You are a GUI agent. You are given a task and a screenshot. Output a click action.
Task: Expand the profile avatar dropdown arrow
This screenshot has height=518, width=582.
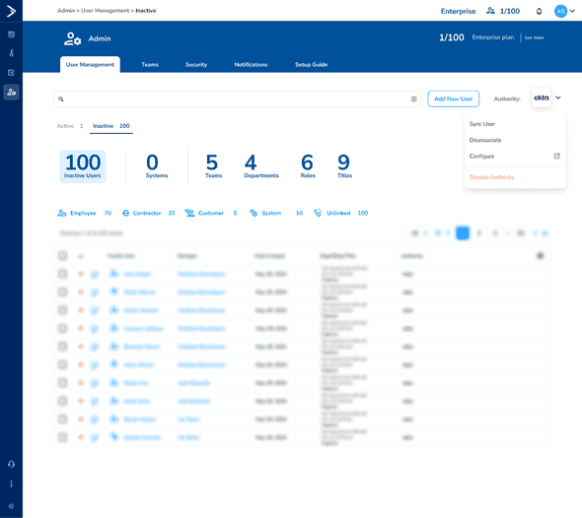tap(572, 11)
